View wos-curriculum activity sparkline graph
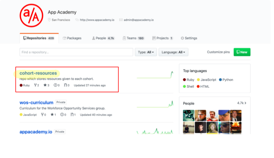Viewport: 274px width, 158px height. 155,104
